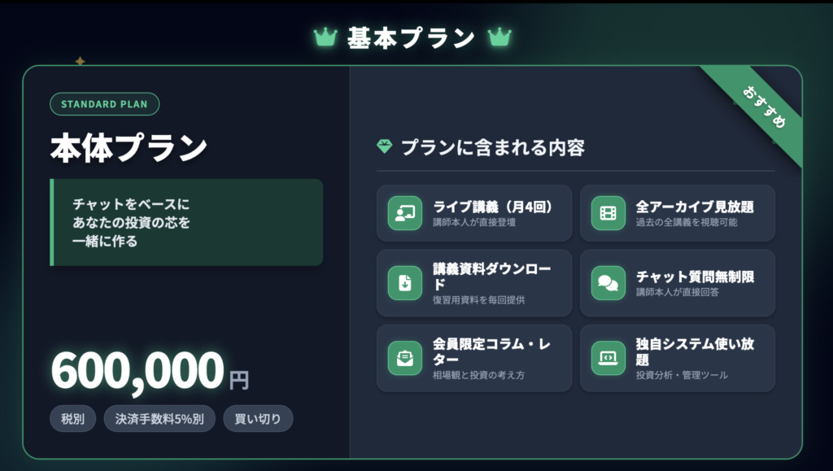Click the live lecture presenter icon
Image resolution: width=833 pixels, height=471 pixels.
coord(405,213)
